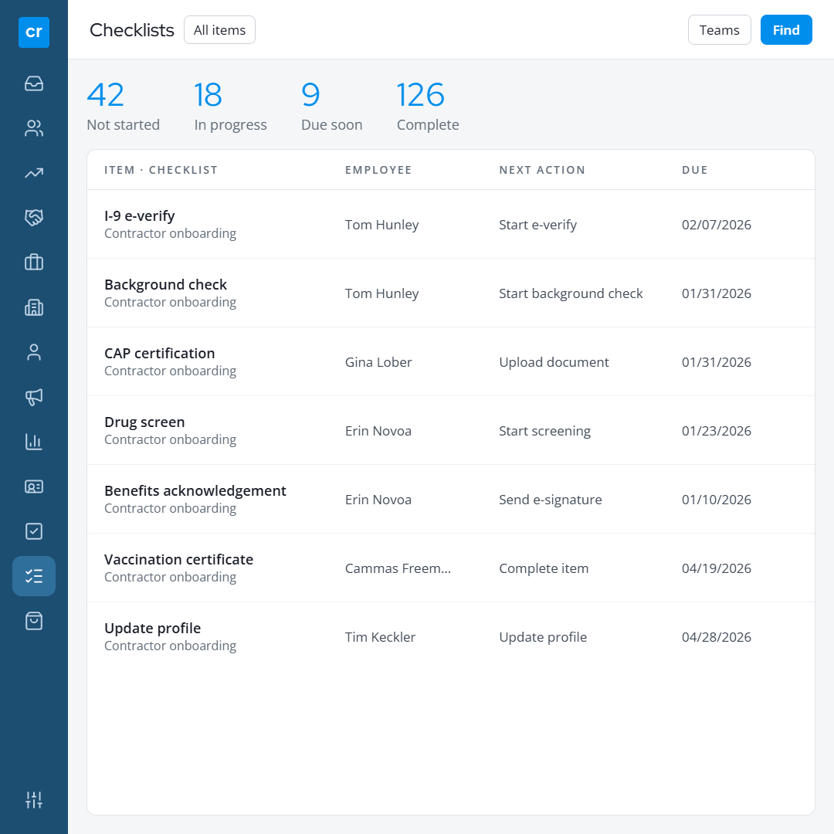834x834 pixels.
Task: Open the briefcase icon in the sidebar
Action: (x=34, y=263)
